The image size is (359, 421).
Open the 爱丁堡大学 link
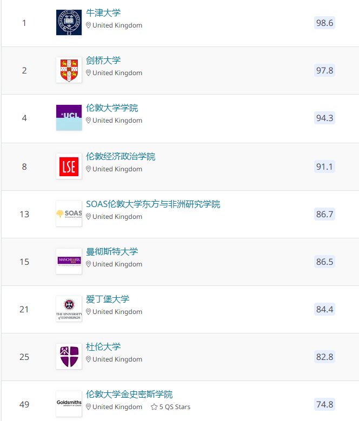coord(108,299)
